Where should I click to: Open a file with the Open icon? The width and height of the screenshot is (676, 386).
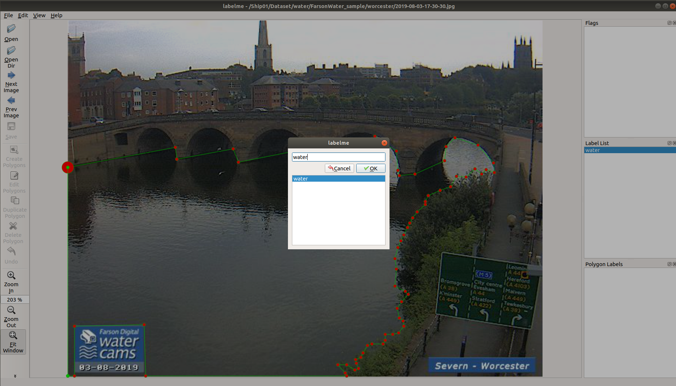[11, 29]
